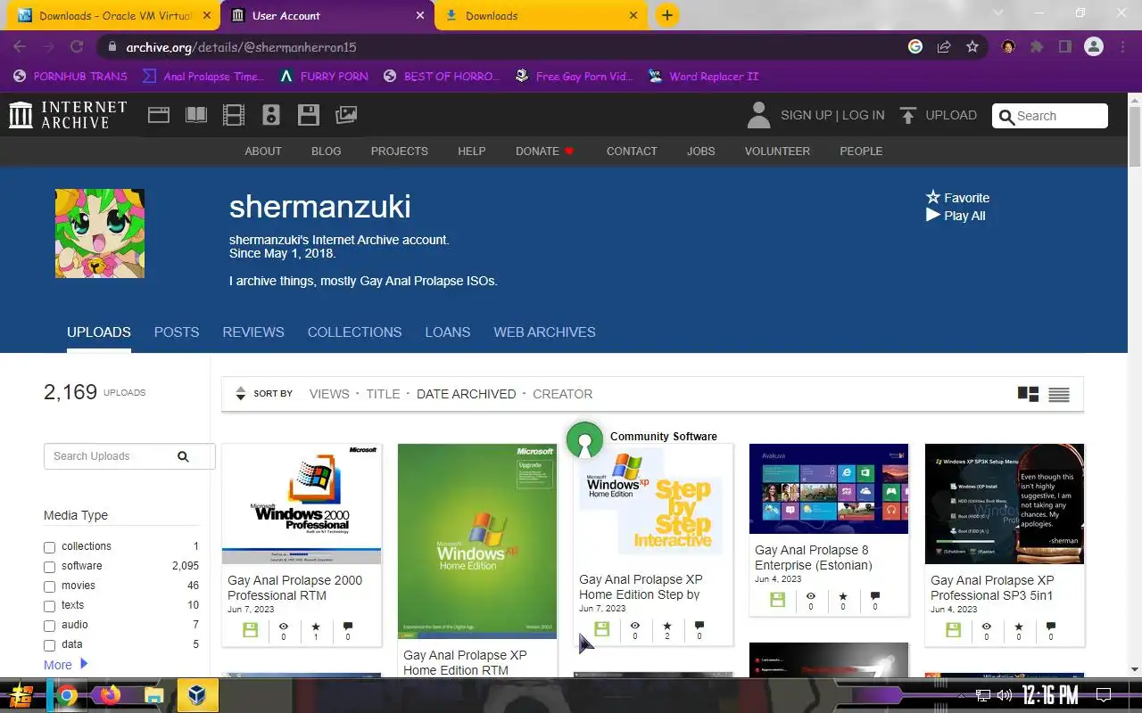Open the Volunteer link
Screen dimensions: 1142x713
pyautogui.click(x=777, y=151)
